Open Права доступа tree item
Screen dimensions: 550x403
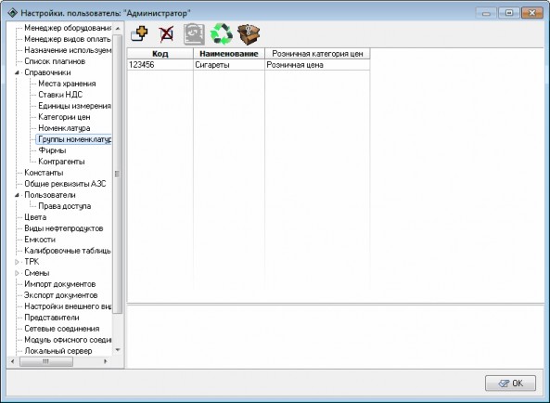click(65, 206)
